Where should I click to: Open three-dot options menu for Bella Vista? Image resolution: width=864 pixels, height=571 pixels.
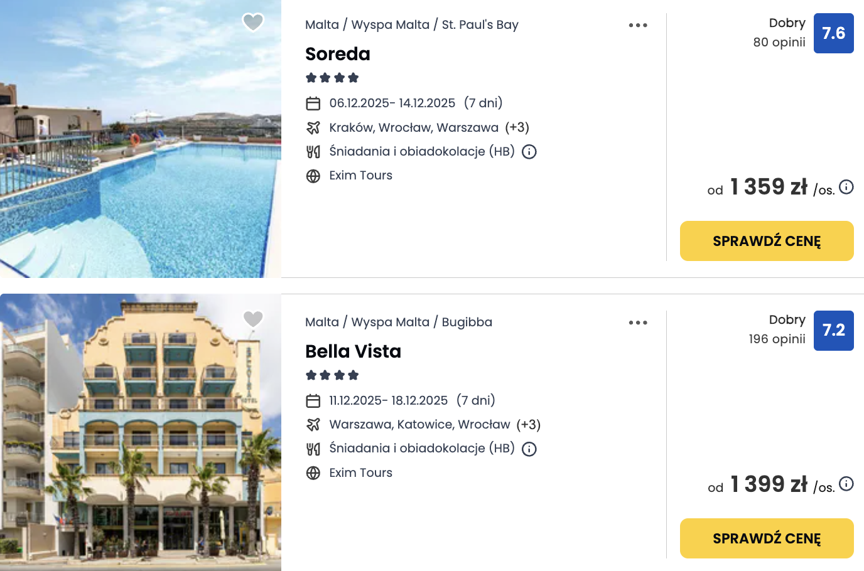point(638,323)
